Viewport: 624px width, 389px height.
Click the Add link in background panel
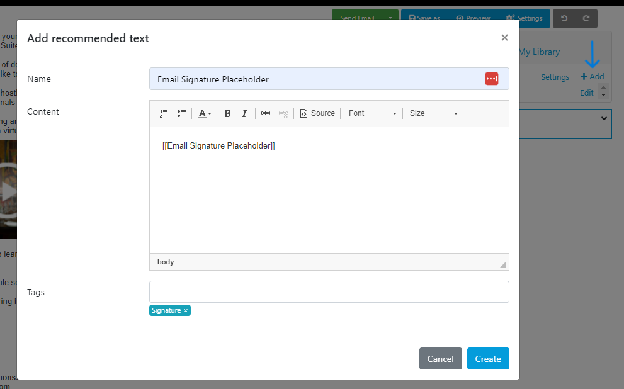tap(592, 76)
